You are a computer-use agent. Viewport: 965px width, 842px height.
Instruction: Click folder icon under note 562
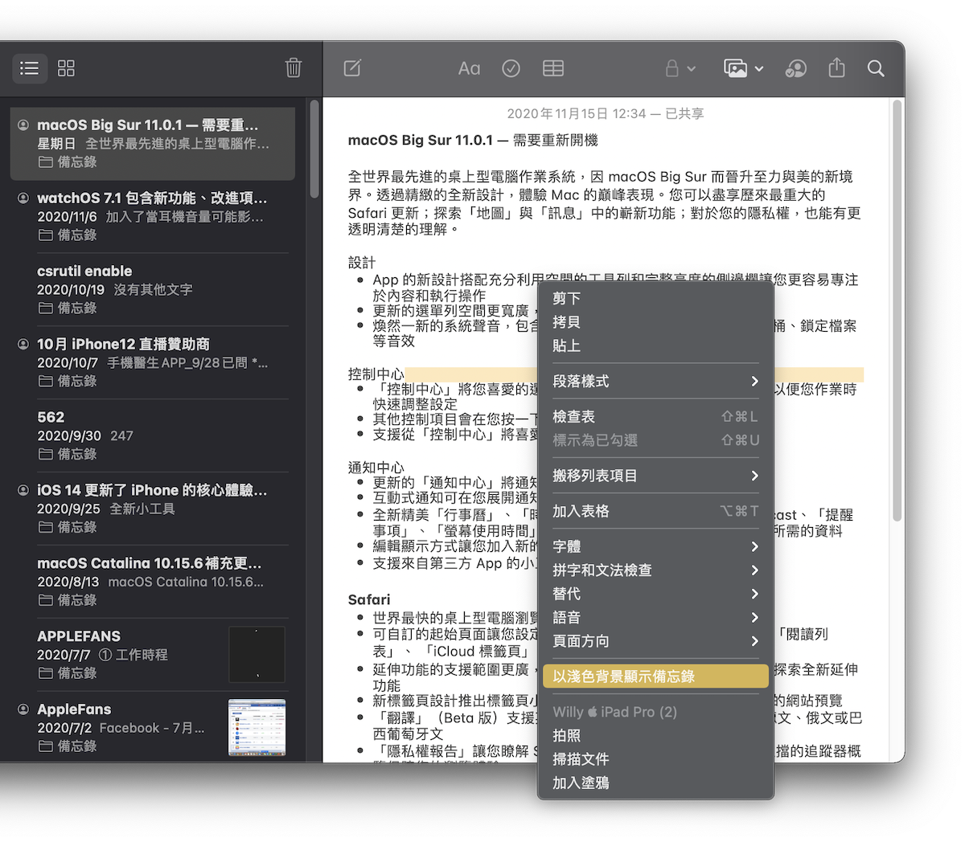(45, 455)
